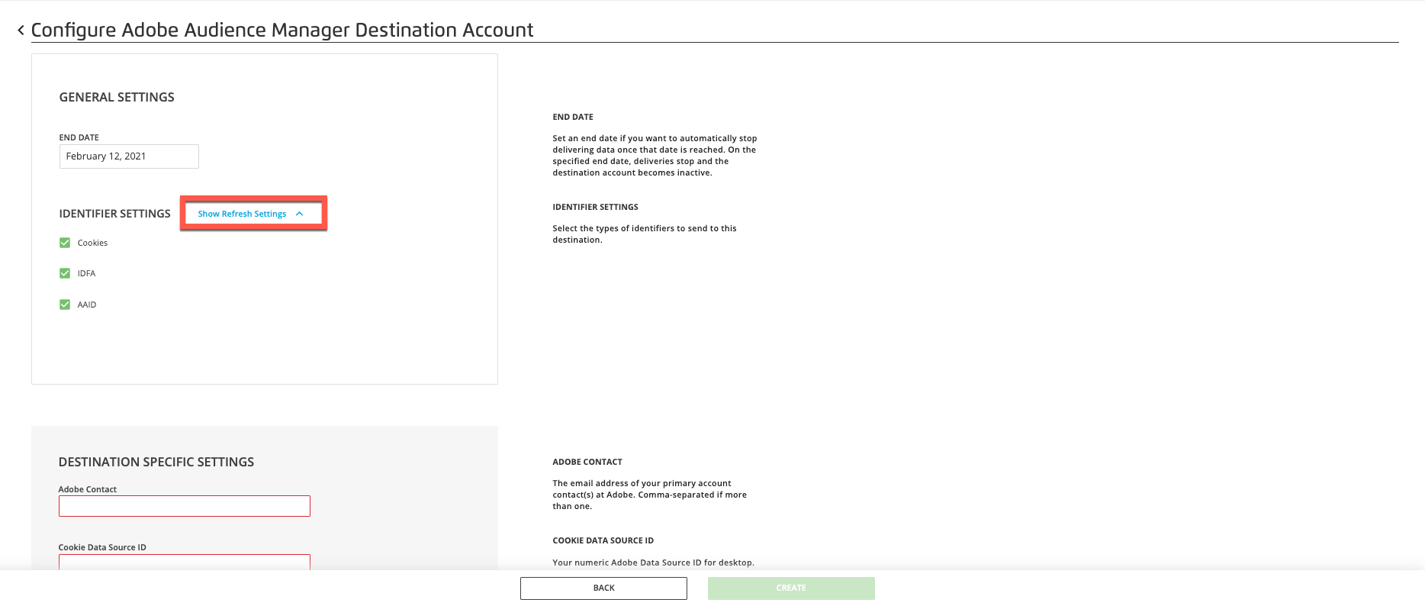Image resolution: width=1425 pixels, height=606 pixels.
Task: Select the IDENTIFIER SETTINGS heading in the form
Action: coord(115,214)
